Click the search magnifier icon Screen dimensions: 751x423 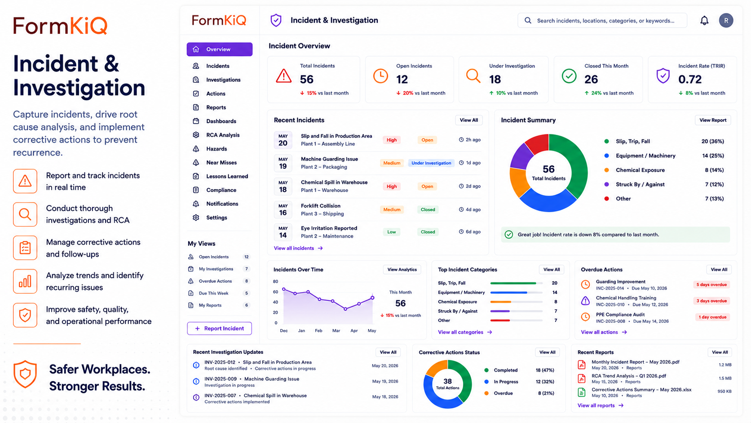coord(528,20)
